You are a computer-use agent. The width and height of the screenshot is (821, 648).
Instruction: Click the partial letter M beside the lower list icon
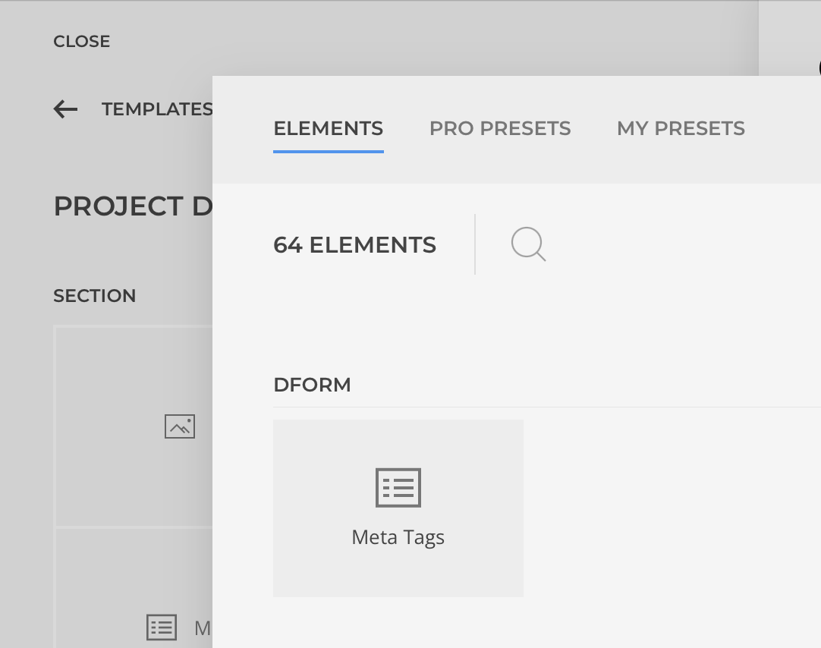point(202,628)
